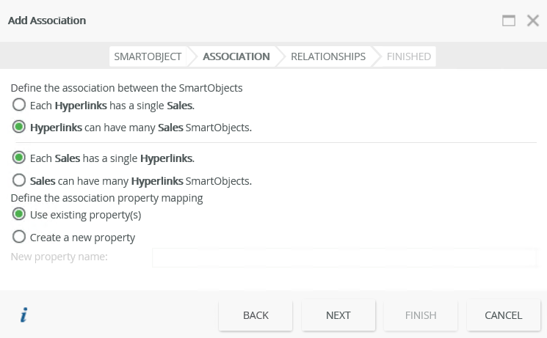Go to the SMARTOBJECT wizard step
Screen dimensions: 547x338
[147, 56]
